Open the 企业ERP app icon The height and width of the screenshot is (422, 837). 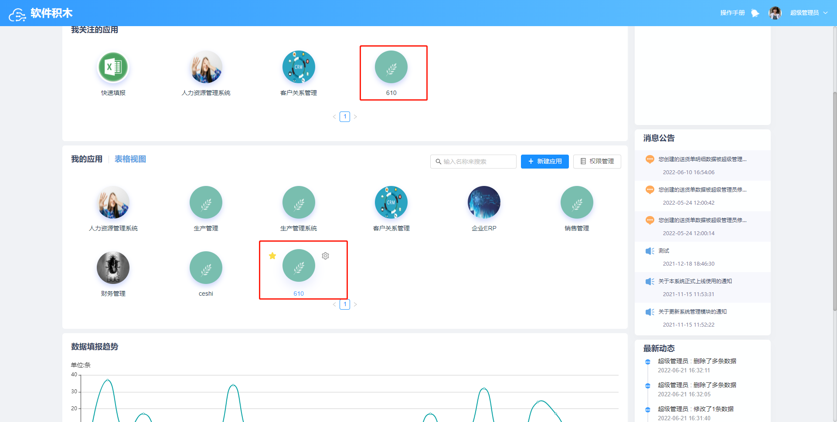point(484,203)
